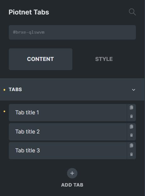Open the Tab title 3 item
The height and width of the screenshot is (196, 145).
coord(68,150)
